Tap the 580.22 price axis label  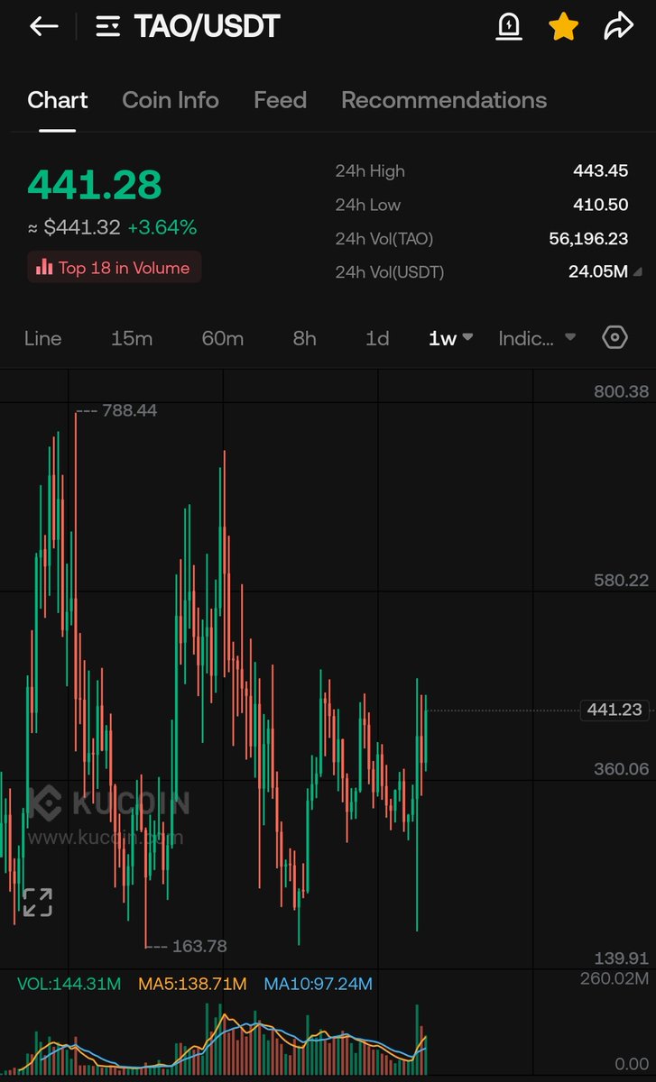click(x=622, y=580)
